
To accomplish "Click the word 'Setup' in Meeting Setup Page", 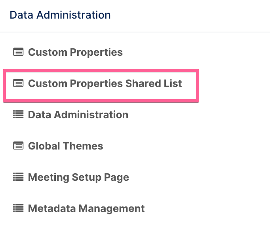I will tap(87, 177).
